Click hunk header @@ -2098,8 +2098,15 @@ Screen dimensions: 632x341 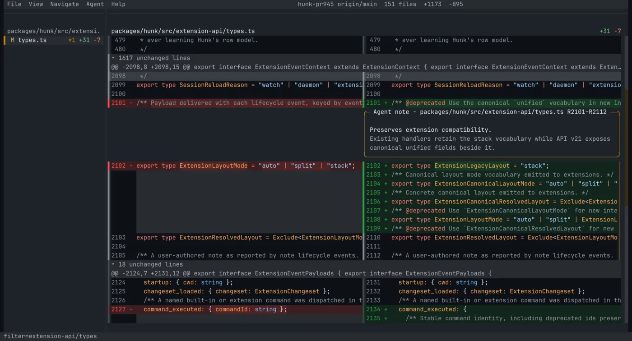[365, 67]
